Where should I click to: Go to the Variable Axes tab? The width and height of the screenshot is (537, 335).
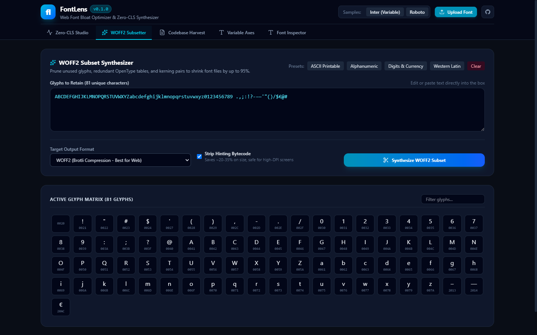237,33
